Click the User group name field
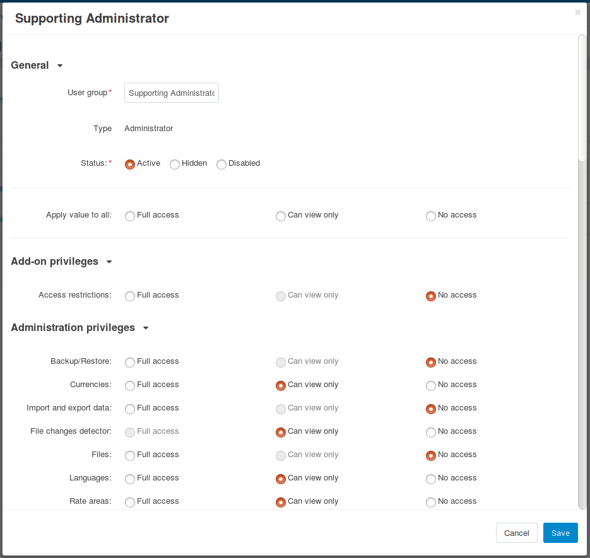The height and width of the screenshot is (558, 590). (x=172, y=93)
